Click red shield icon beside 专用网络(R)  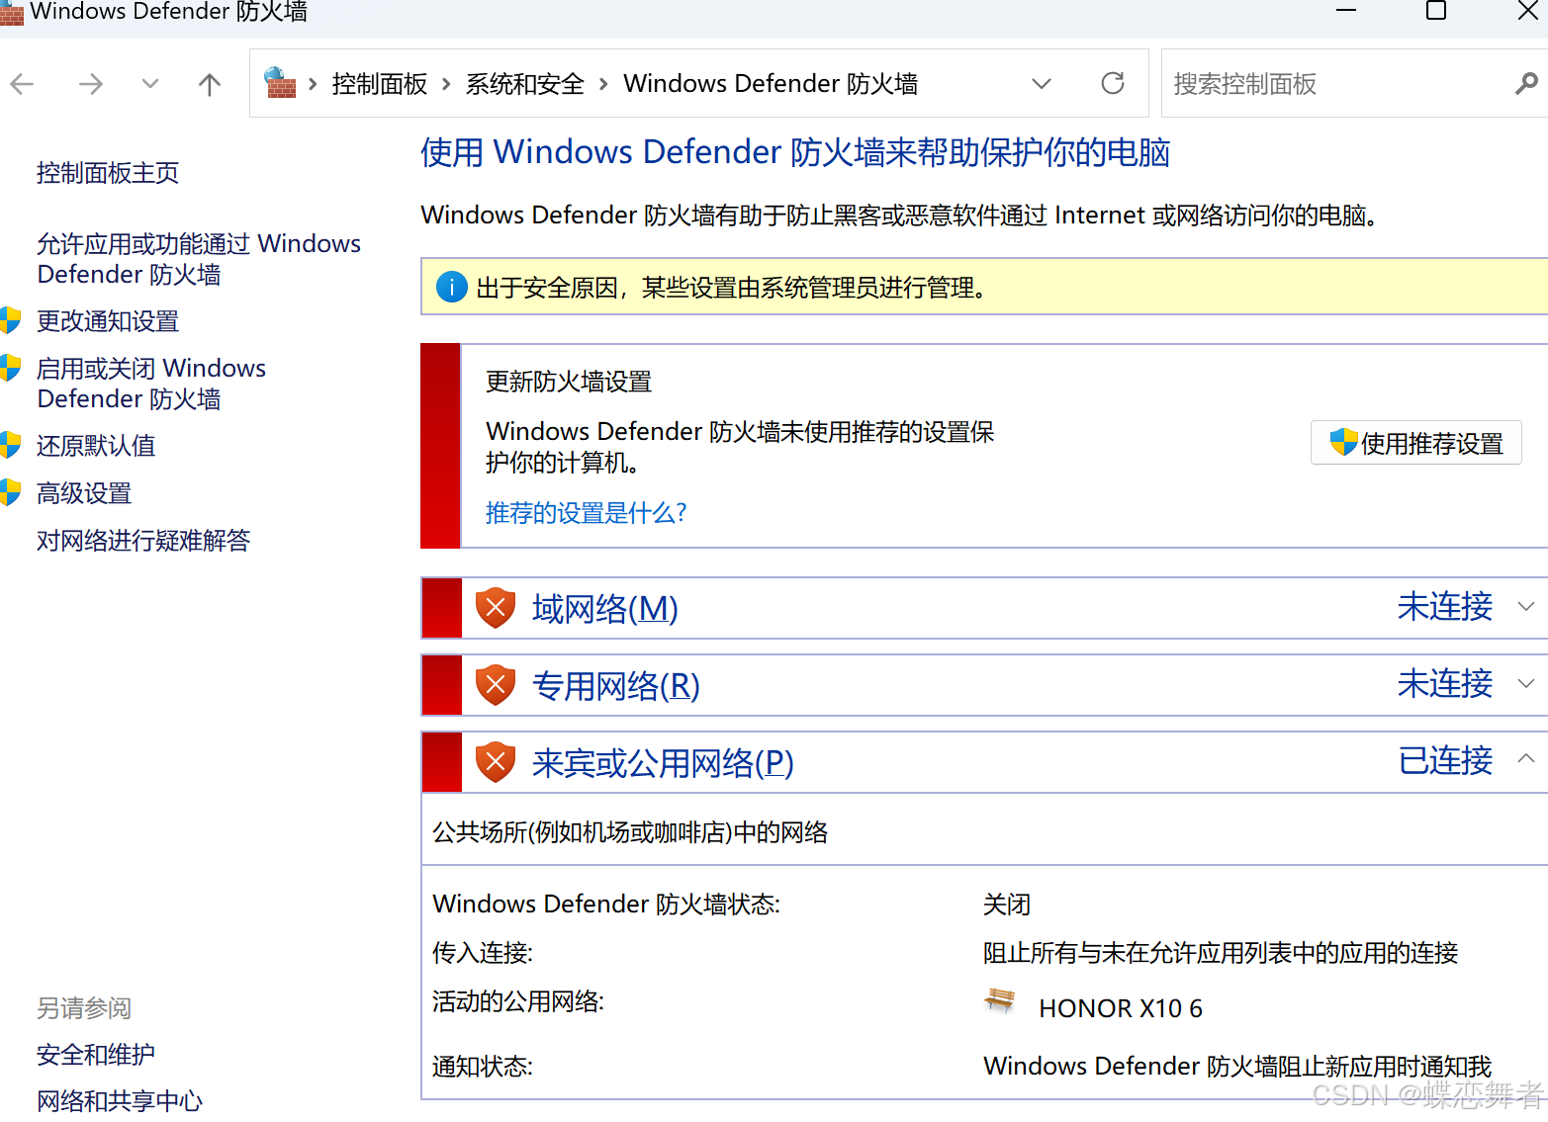(x=495, y=685)
